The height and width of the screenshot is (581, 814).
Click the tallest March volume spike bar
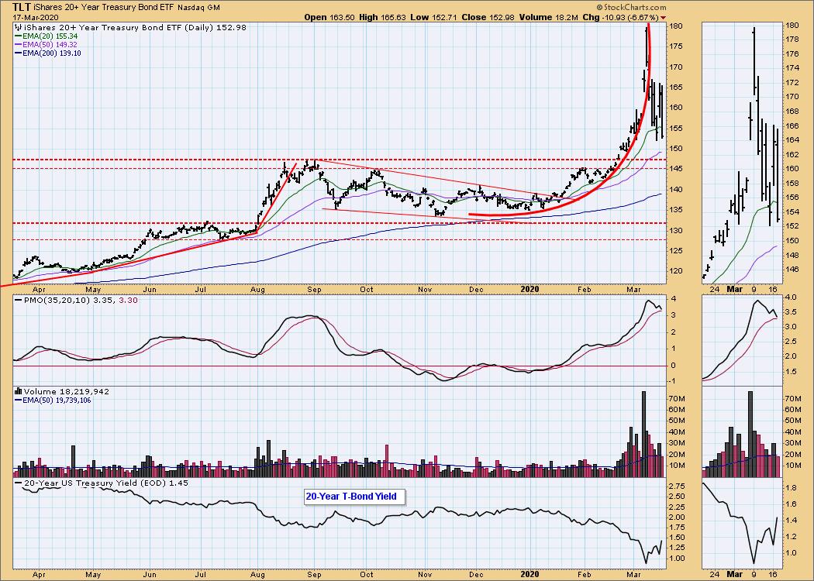click(x=644, y=434)
